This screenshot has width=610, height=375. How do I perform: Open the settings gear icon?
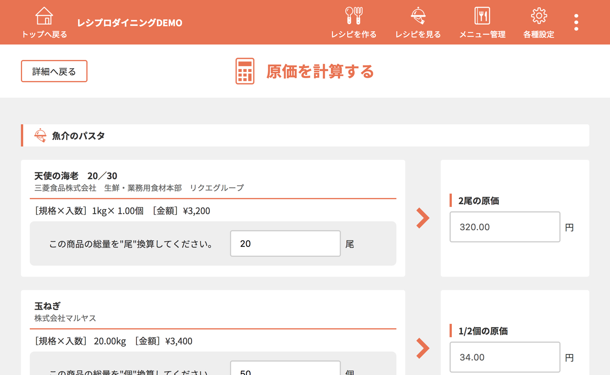pos(538,16)
